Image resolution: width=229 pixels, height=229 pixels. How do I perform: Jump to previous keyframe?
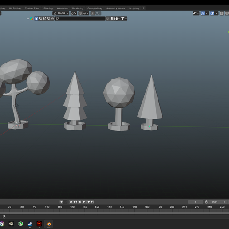pos(75,202)
